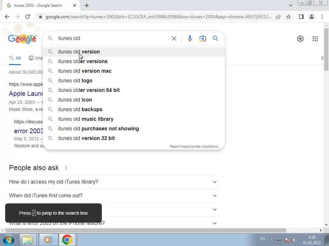This screenshot has width=329, height=246.
Task: Expand the error 2003 iPhone restore question
Action: point(114,223)
